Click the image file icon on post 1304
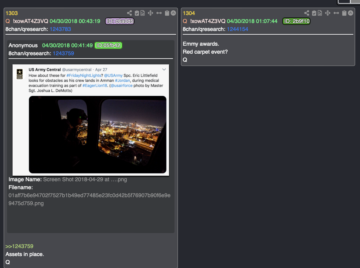This screenshot has height=268, width=360. (320, 13)
